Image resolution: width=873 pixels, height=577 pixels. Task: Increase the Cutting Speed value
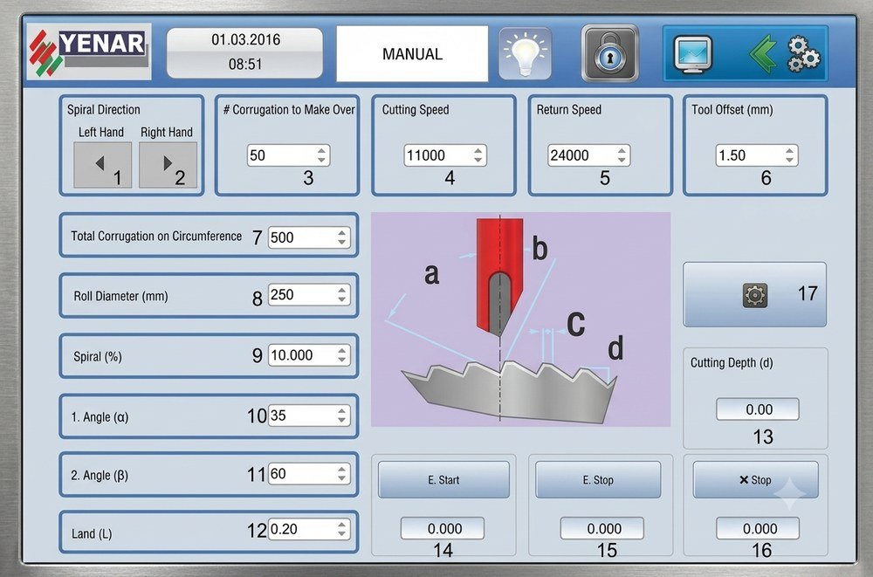[478, 150]
